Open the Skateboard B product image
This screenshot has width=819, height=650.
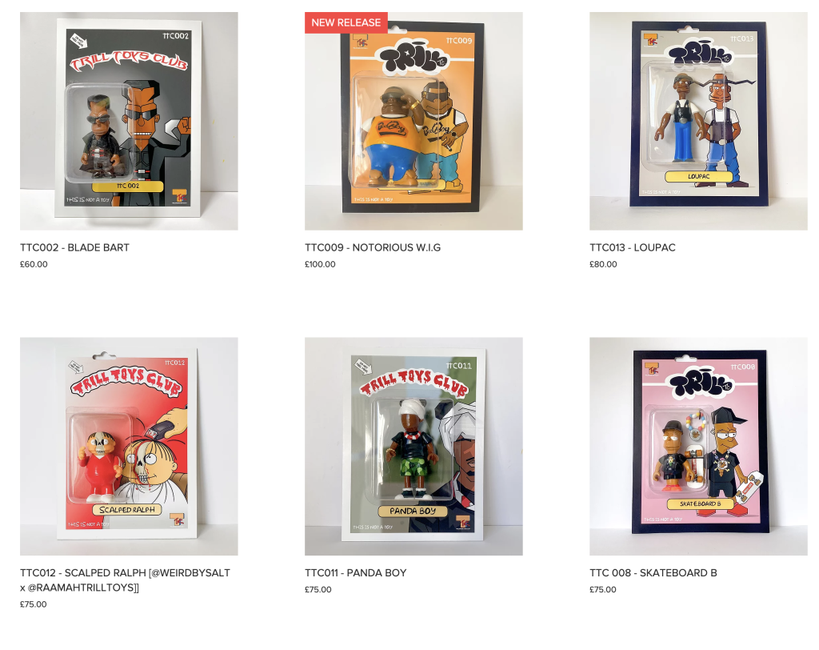[698, 446]
